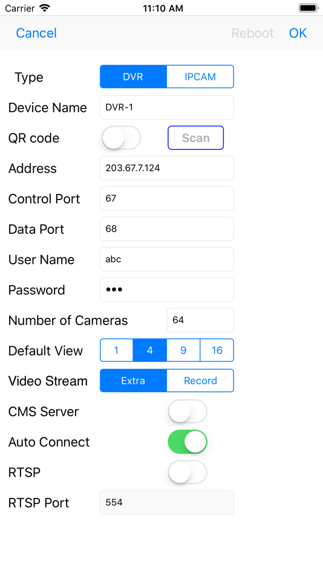Enable the RTSP switch

[x=188, y=472]
